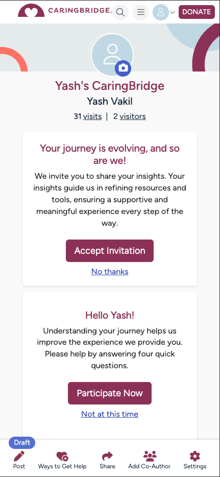Viewport: 220px width, 477px height.
Task: Click the DONATE button
Action: (197, 12)
